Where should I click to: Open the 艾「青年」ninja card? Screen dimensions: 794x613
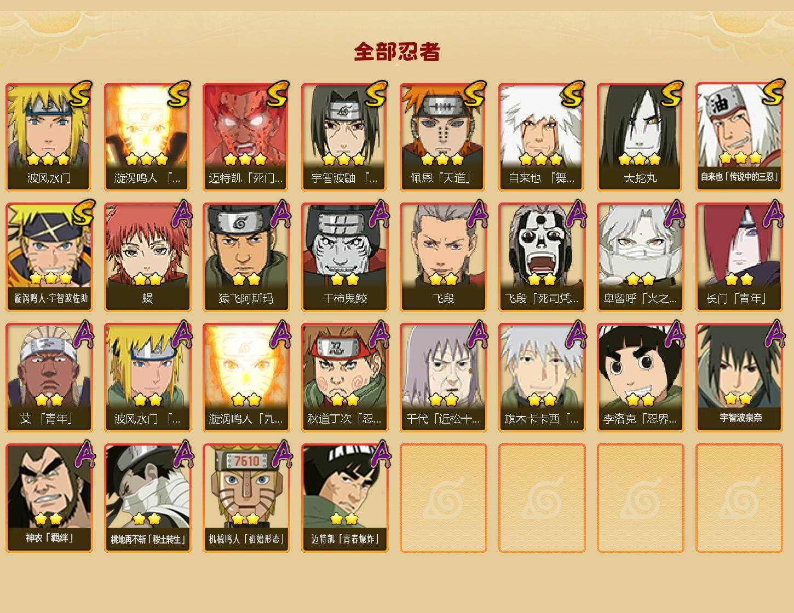click(x=49, y=378)
